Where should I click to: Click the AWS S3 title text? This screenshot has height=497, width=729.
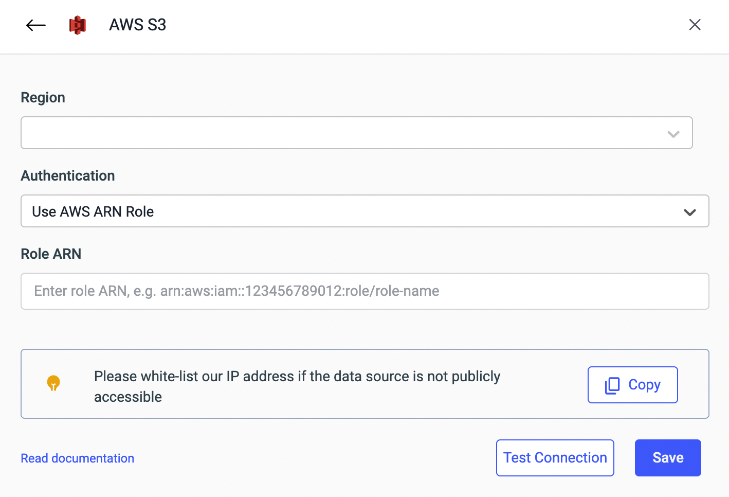tap(137, 25)
